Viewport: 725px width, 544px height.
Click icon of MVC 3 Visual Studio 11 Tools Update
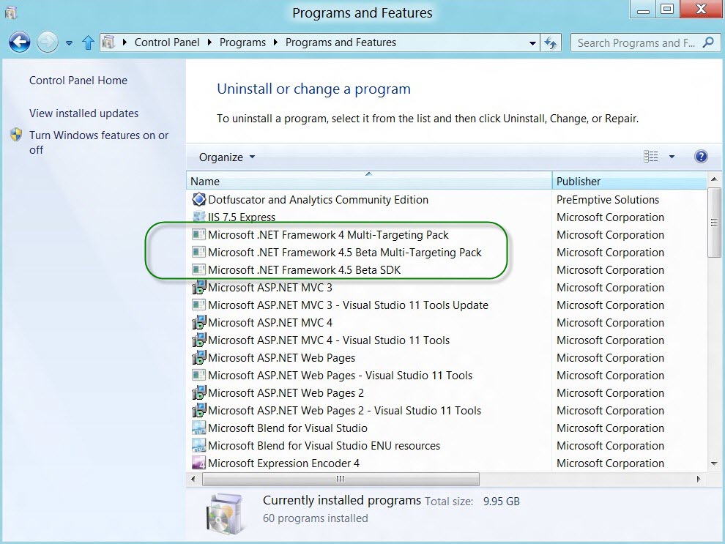[198, 305]
